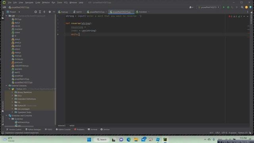254x143 pixels.
Task: Collapse all nodes icon in Project panel
Action: pos(44,12)
